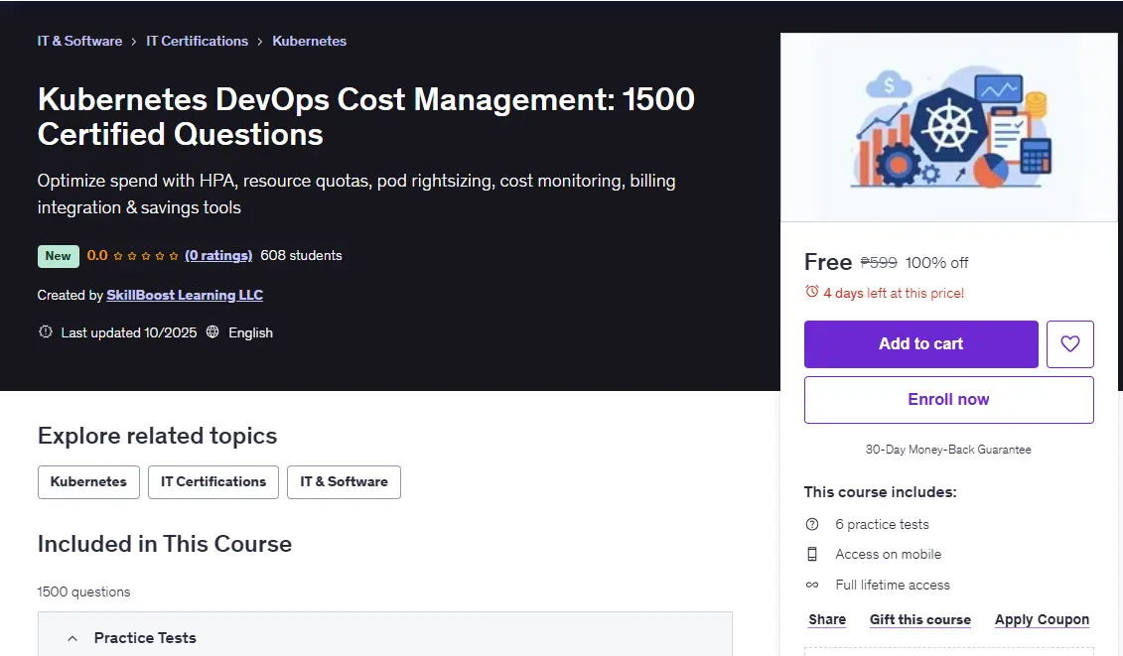Open the IT & Software breadcrumb link
Screen dimensions: 1123x656
click(79, 41)
